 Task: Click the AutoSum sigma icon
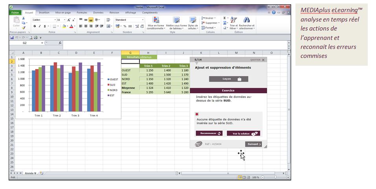tap(225, 18)
